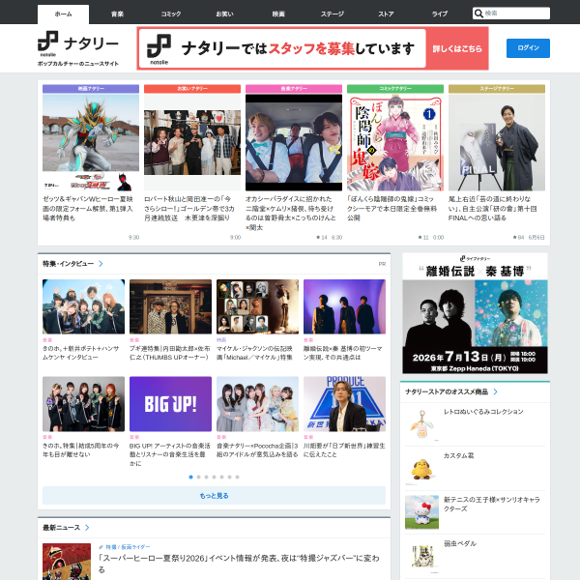This screenshot has width=580, height=580.
Task: Click chevron next to 特集・インタビュー
Action: (101, 264)
